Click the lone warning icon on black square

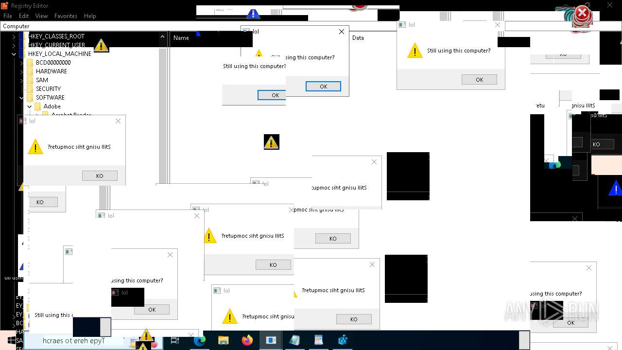(x=271, y=142)
